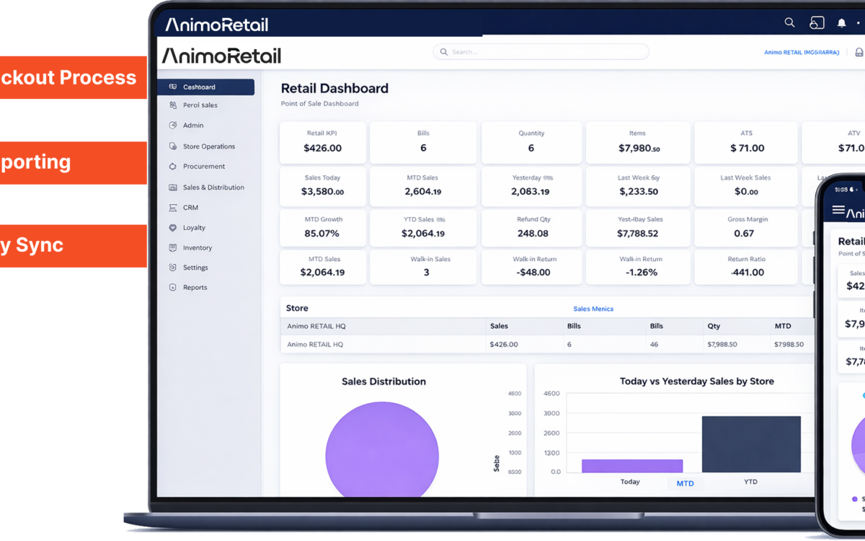Click the Store Operations icon in sidebar

click(x=172, y=146)
